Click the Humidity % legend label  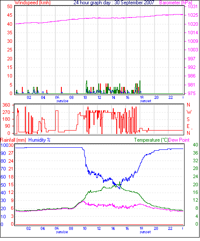pos(39,140)
